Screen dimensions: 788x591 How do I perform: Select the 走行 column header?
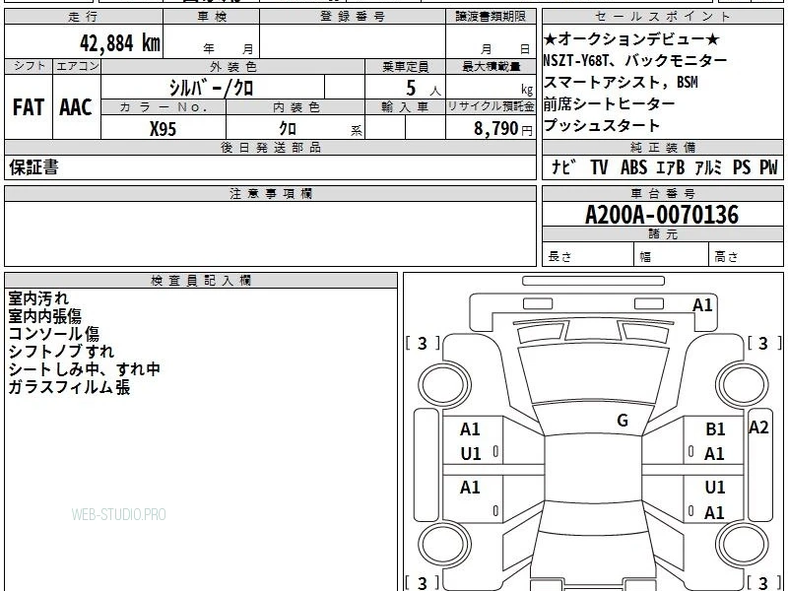click(x=84, y=17)
